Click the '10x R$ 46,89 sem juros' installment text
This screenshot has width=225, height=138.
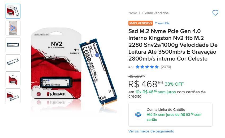(x=155, y=92)
